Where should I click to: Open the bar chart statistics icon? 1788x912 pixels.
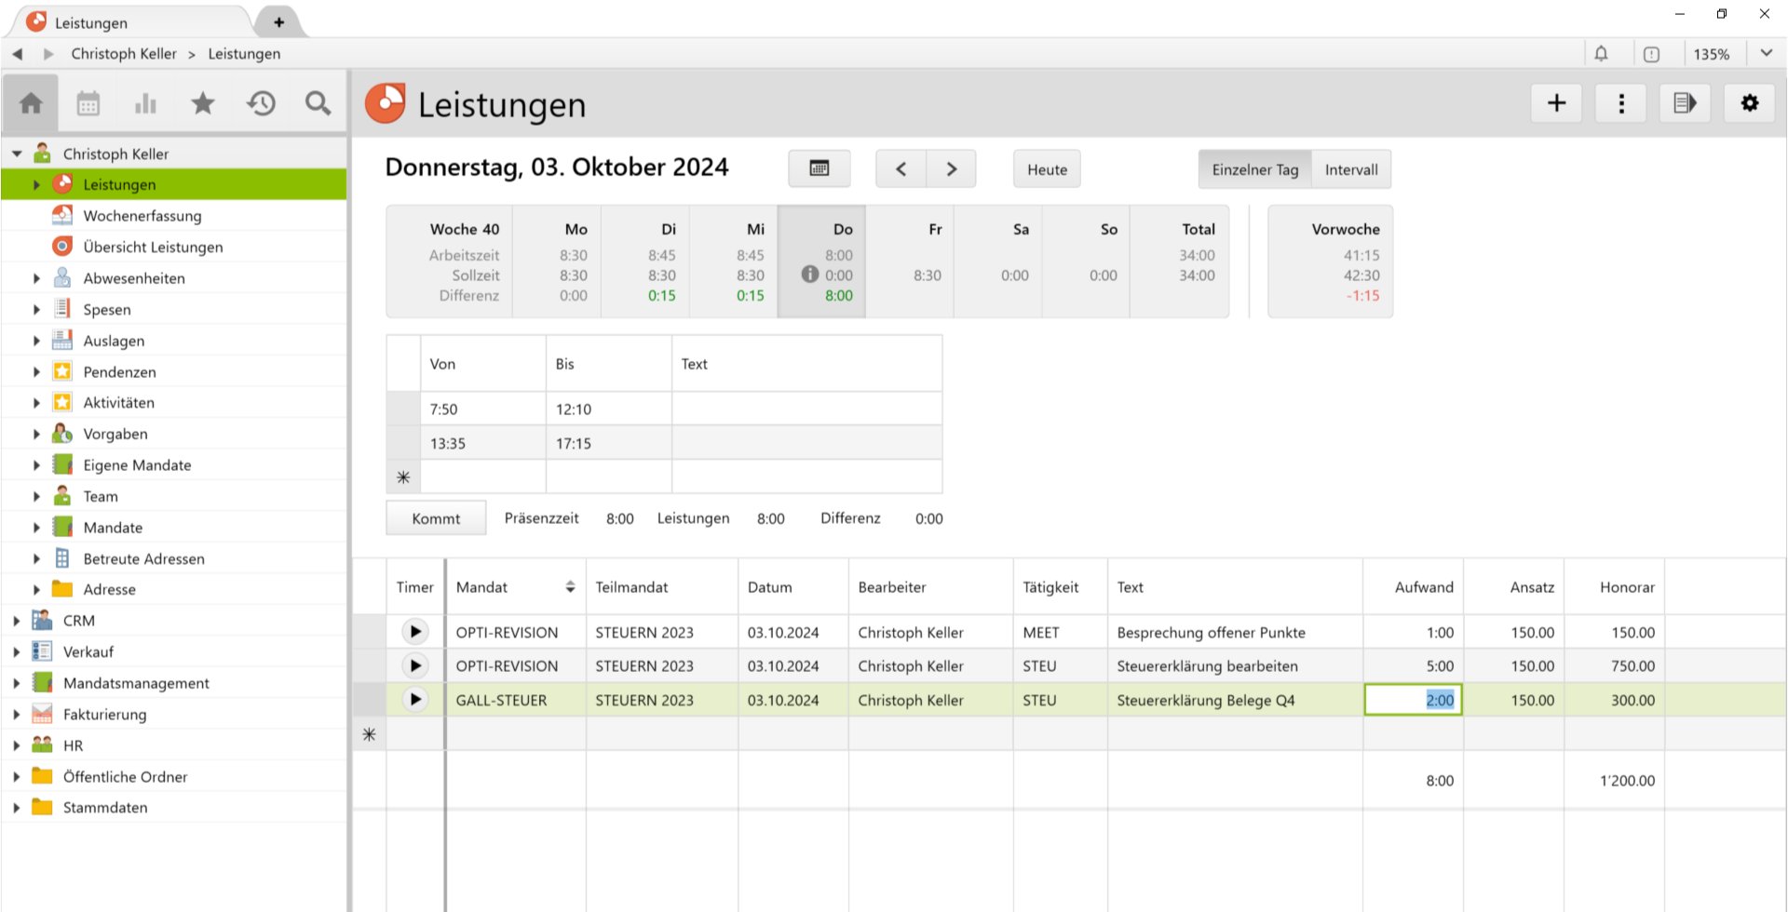(x=145, y=103)
